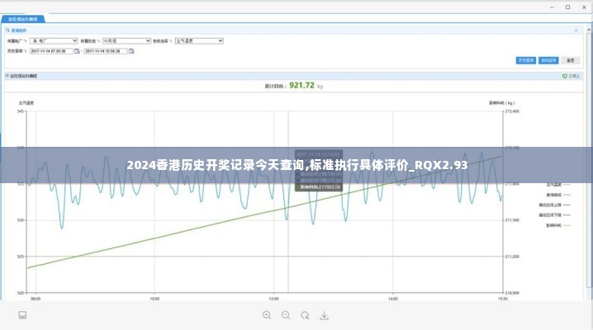Toggle the optimal range upper limit legend entry
This screenshot has width=593, height=330.
[555, 205]
